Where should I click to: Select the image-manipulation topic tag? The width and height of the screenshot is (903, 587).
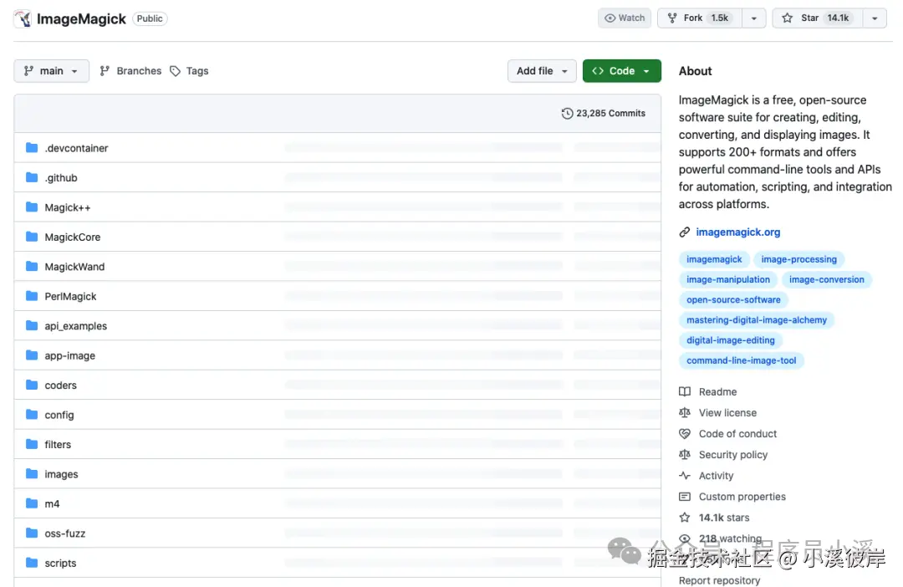click(x=728, y=279)
